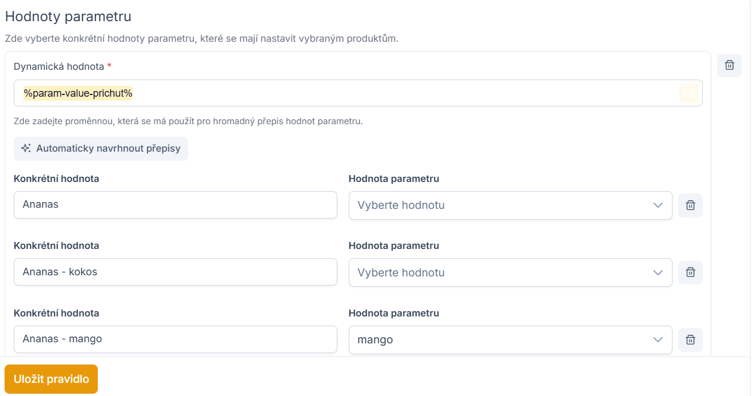The image size is (752, 396).
Task: Click the "Ananas" specific value field
Action: point(175,205)
